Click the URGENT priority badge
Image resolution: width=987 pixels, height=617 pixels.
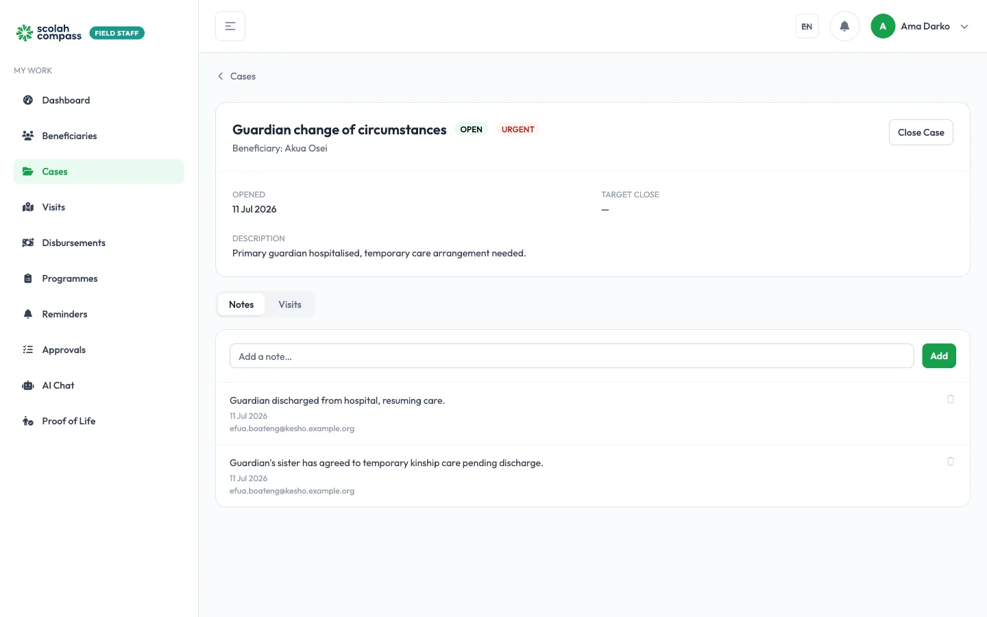click(x=517, y=130)
